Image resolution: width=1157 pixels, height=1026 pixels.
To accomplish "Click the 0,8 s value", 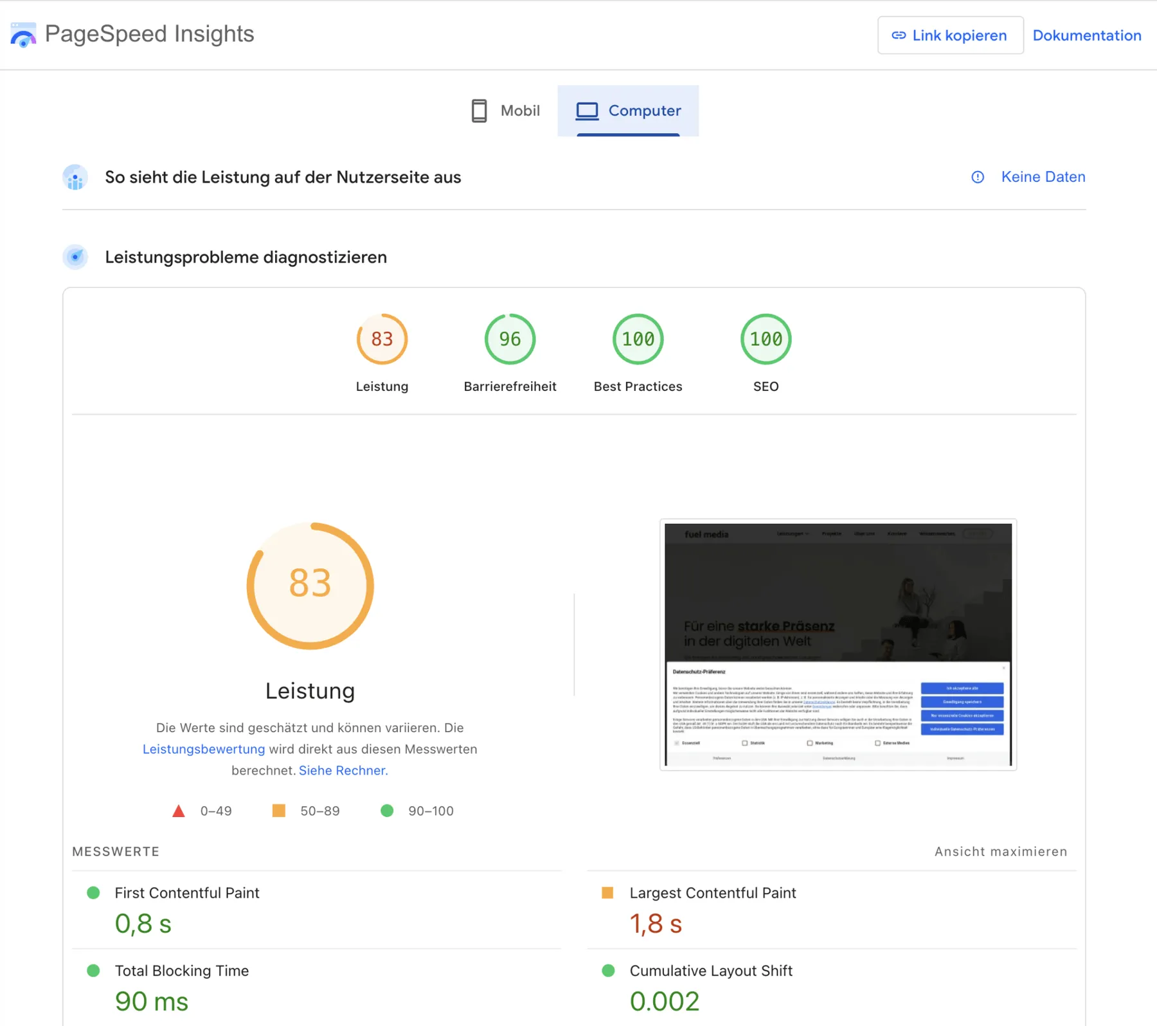I will point(143,924).
